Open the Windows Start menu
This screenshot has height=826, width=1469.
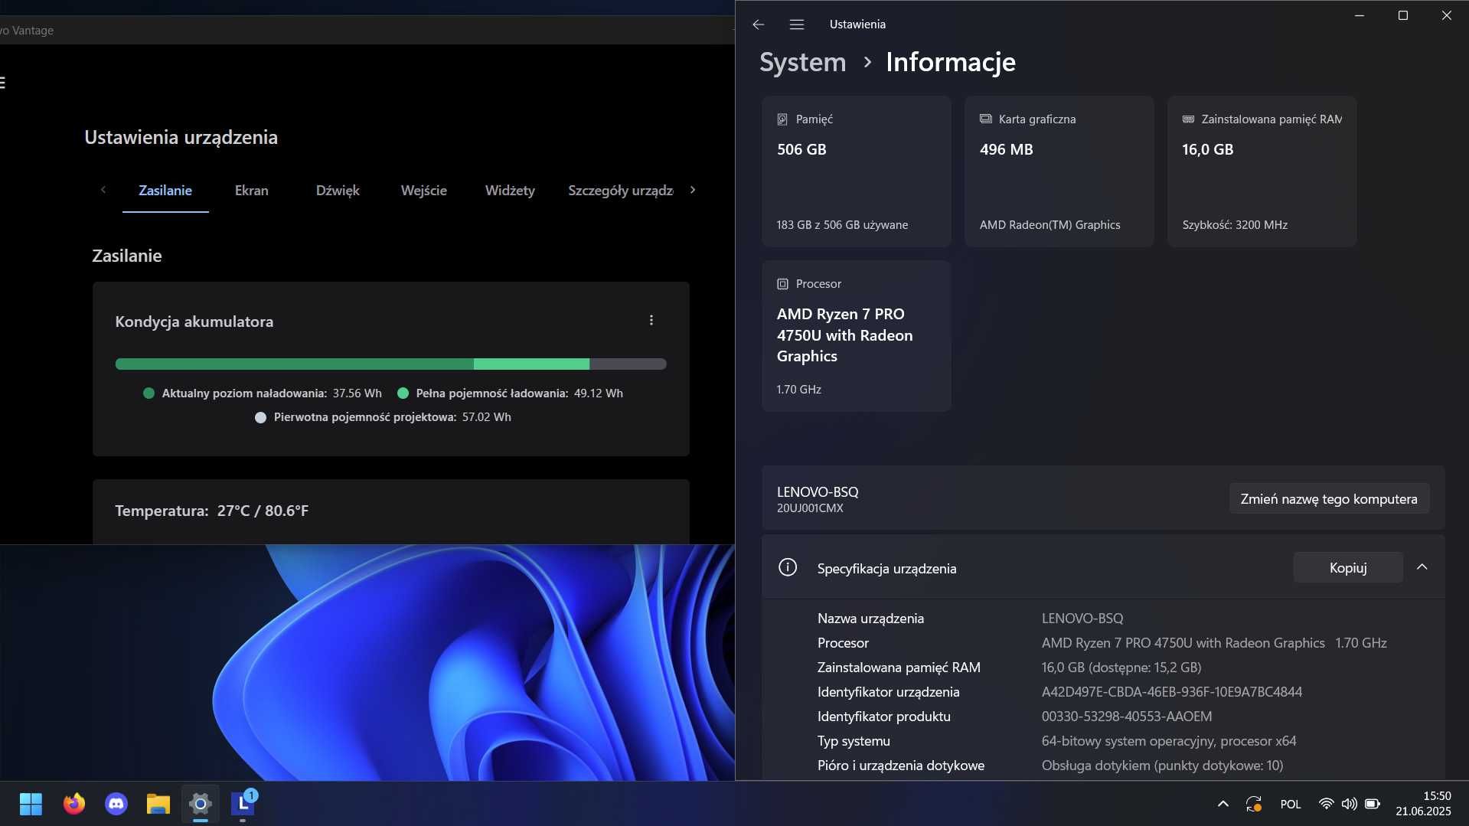pyautogui.click(x=31, y=804)
